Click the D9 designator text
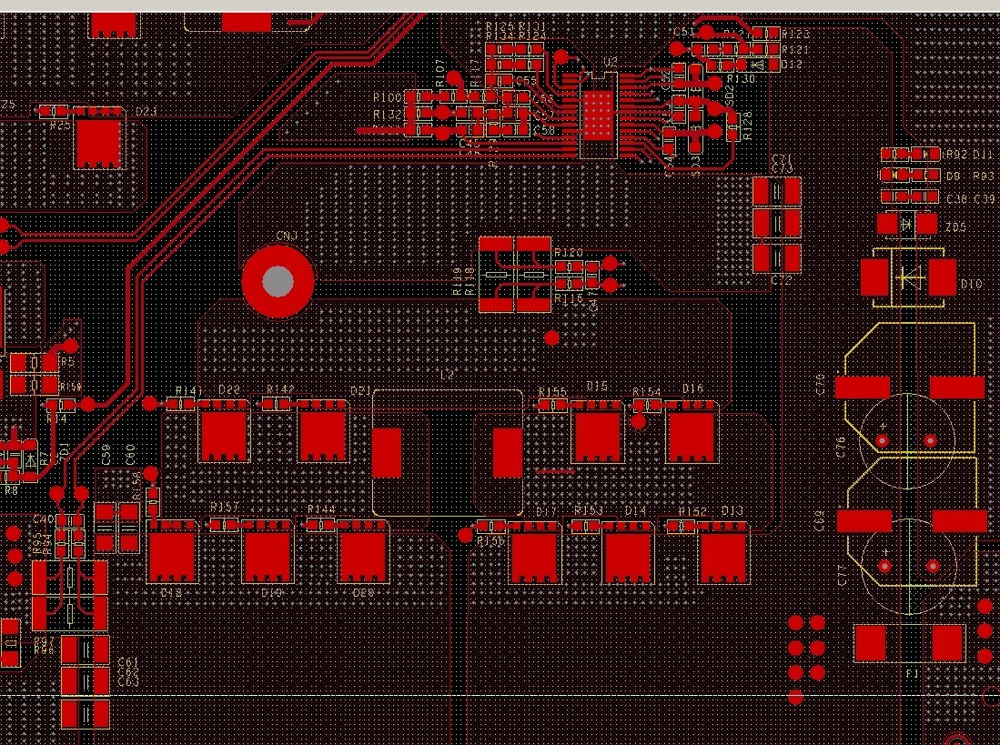The width and height of the screenshot is (1000, 745). 953,176
